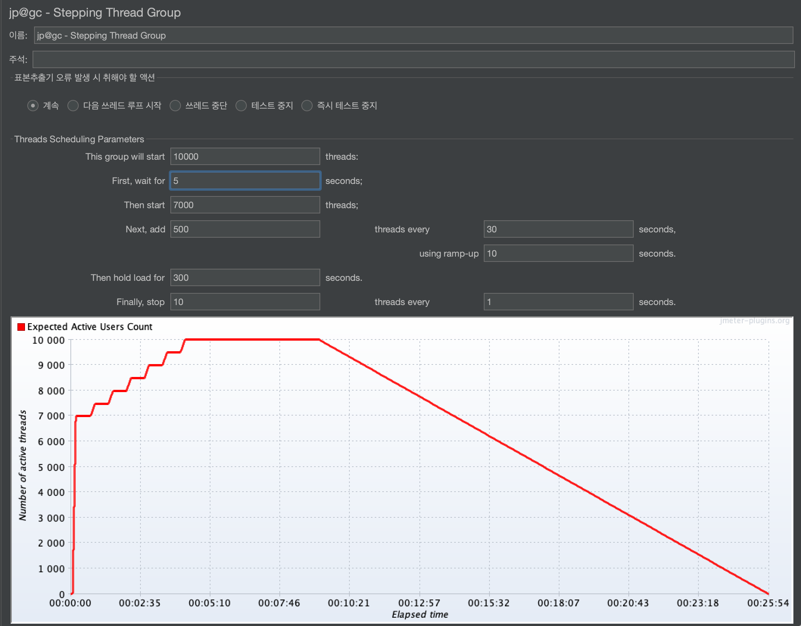801x626 pixels.
Task: Focus the stop interval field showing 1
Action: (558, 302)
